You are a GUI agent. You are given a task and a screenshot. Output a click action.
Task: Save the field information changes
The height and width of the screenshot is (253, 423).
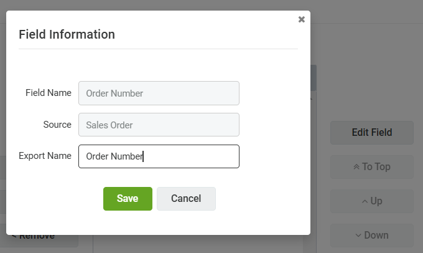[x=128, y=199]
